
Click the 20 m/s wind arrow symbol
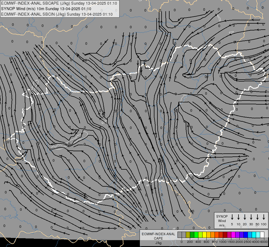click(x=245, y=217)
